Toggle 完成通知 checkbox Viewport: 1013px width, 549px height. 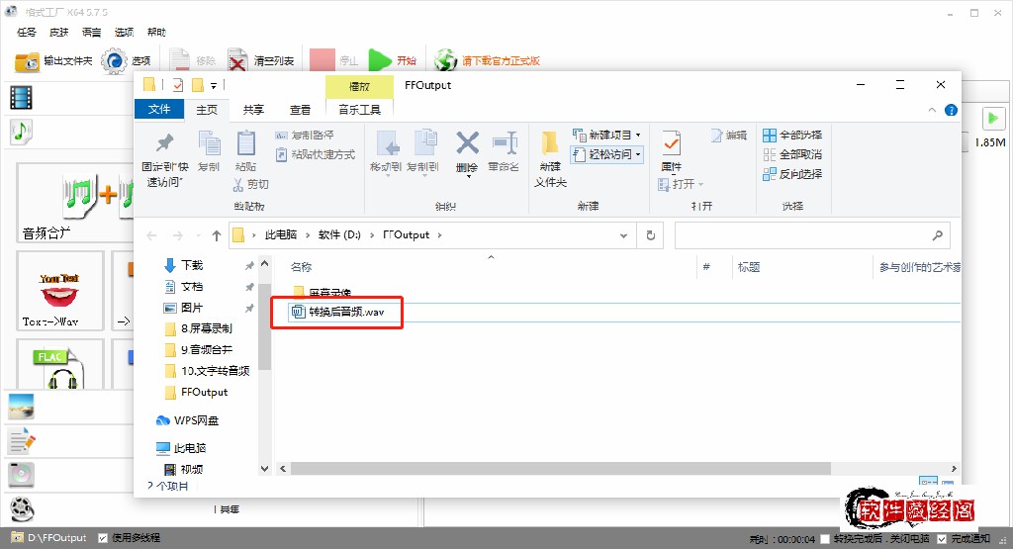tap(942, 539)
